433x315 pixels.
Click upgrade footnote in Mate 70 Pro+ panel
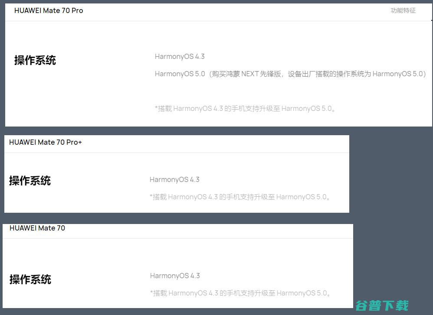tap(239, 197)
